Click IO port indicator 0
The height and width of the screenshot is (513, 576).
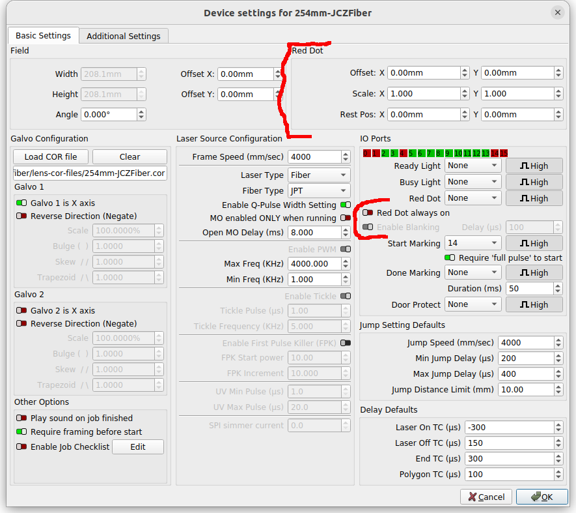coord(366,153)
